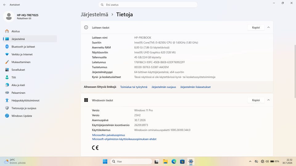Open Järjestelmän suojaus link

point(164,87)
